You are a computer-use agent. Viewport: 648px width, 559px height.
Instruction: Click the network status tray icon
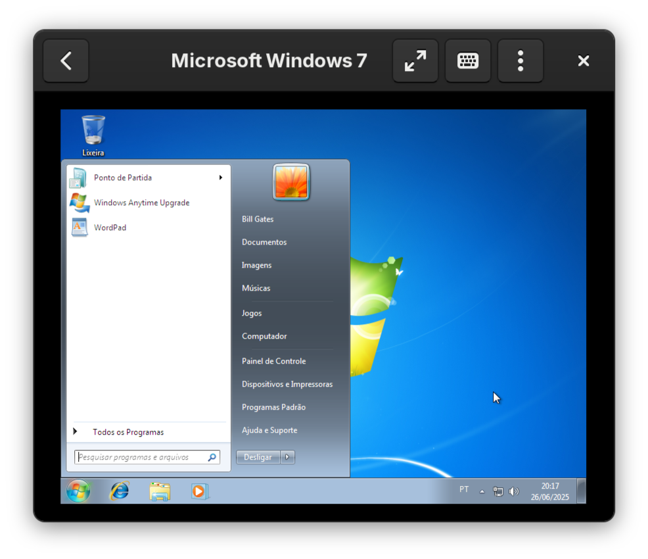tap(498, 491)
